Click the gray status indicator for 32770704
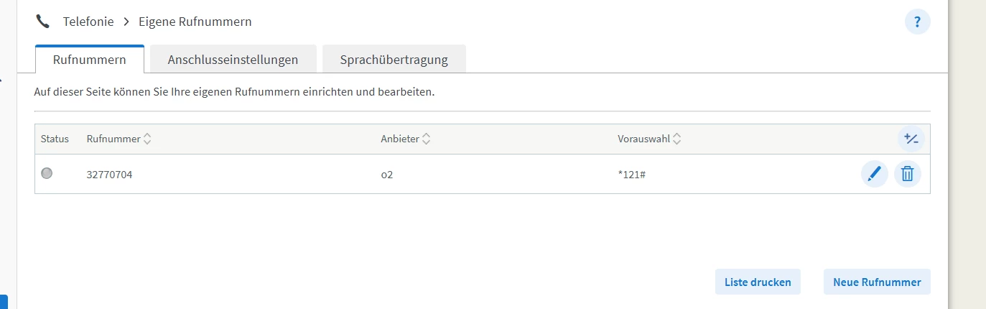The width and height of the screenshot is (986, 309). click(47, 173)
